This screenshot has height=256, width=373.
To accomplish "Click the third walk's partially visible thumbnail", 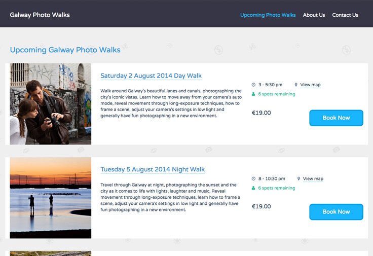I will (51, 253).
